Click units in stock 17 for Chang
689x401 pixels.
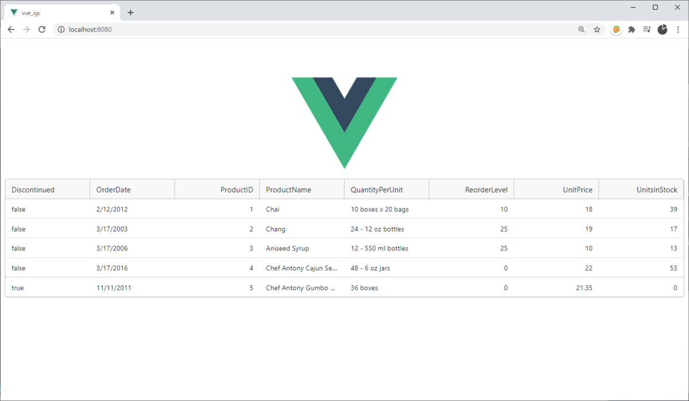click(641, 229)
